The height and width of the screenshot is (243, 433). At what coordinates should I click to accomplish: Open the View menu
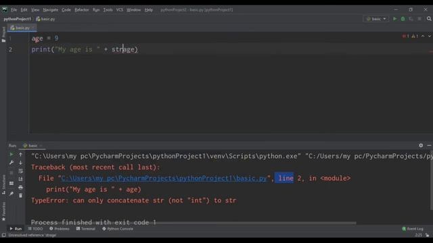coord(35,9)
